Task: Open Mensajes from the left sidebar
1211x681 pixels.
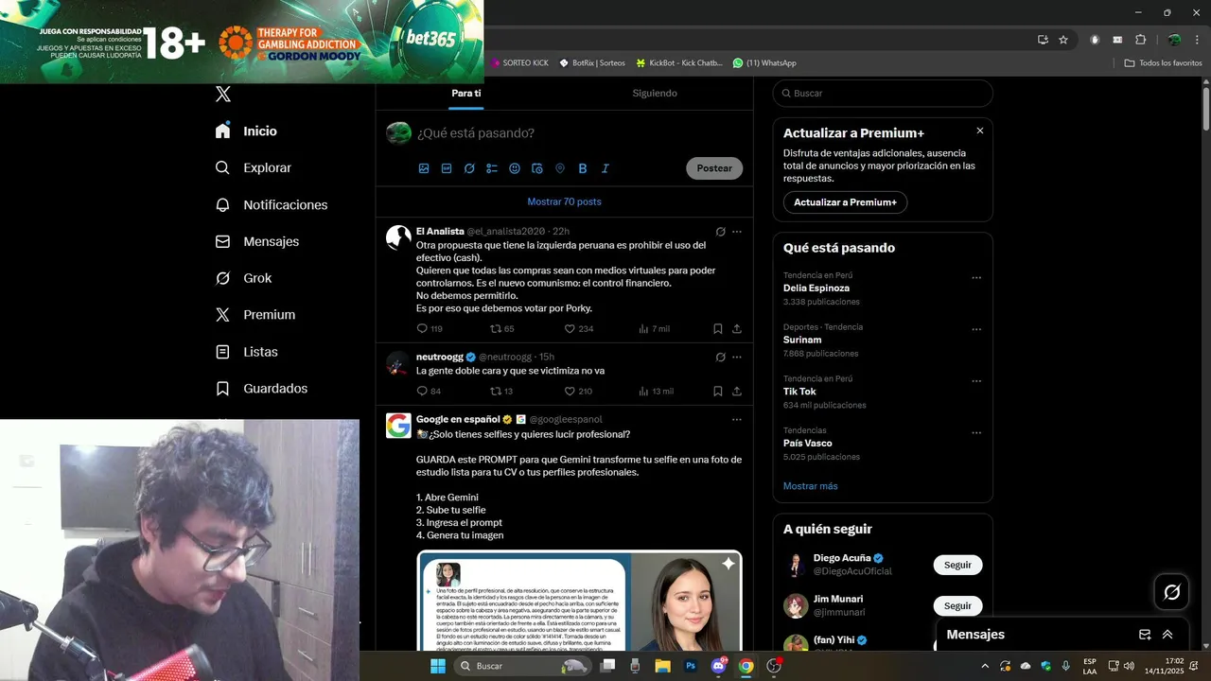Action: tap(256, 241)
